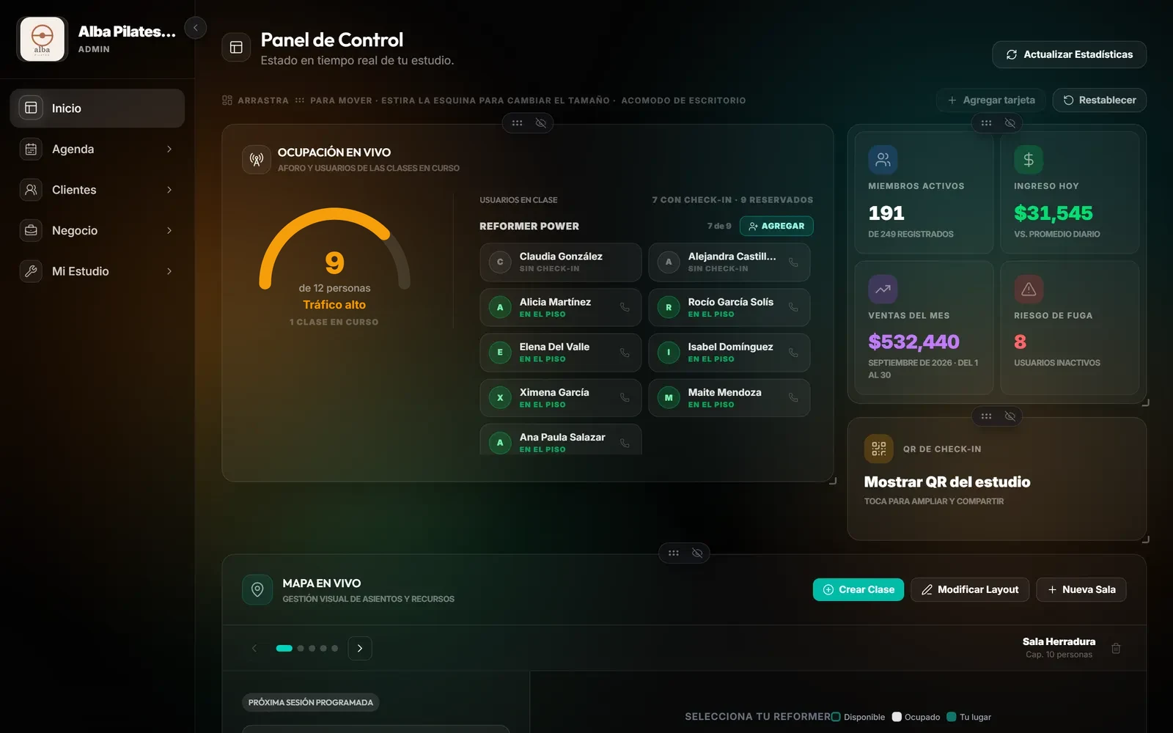1173x733 pixels.
Task: Click Agregar tarjeta button
Action: (x=990, y=100)
